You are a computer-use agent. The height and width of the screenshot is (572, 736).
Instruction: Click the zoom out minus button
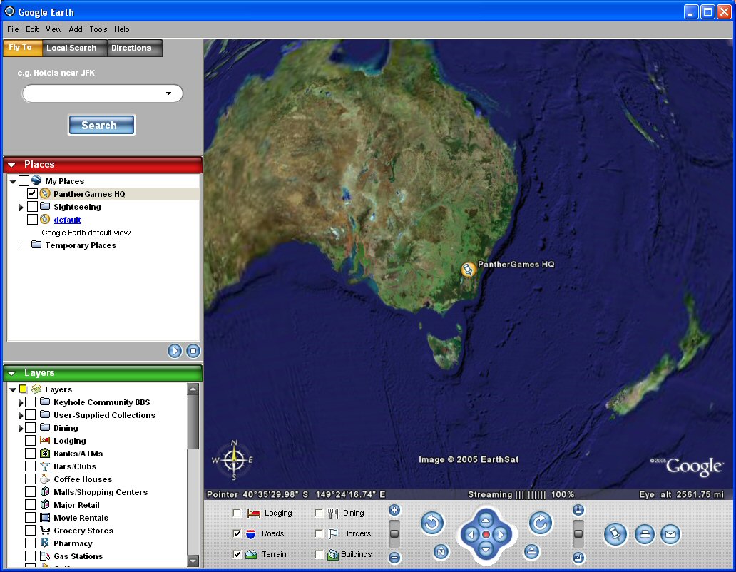394,558
